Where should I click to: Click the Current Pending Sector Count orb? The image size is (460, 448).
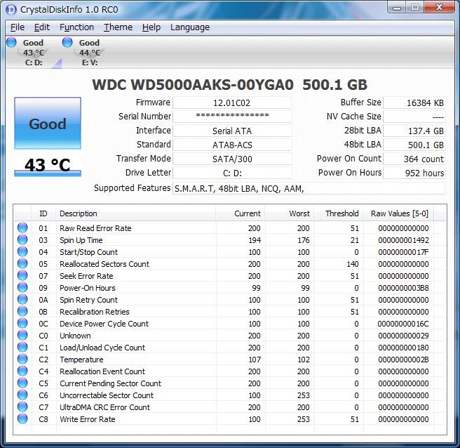click(22, 383)
